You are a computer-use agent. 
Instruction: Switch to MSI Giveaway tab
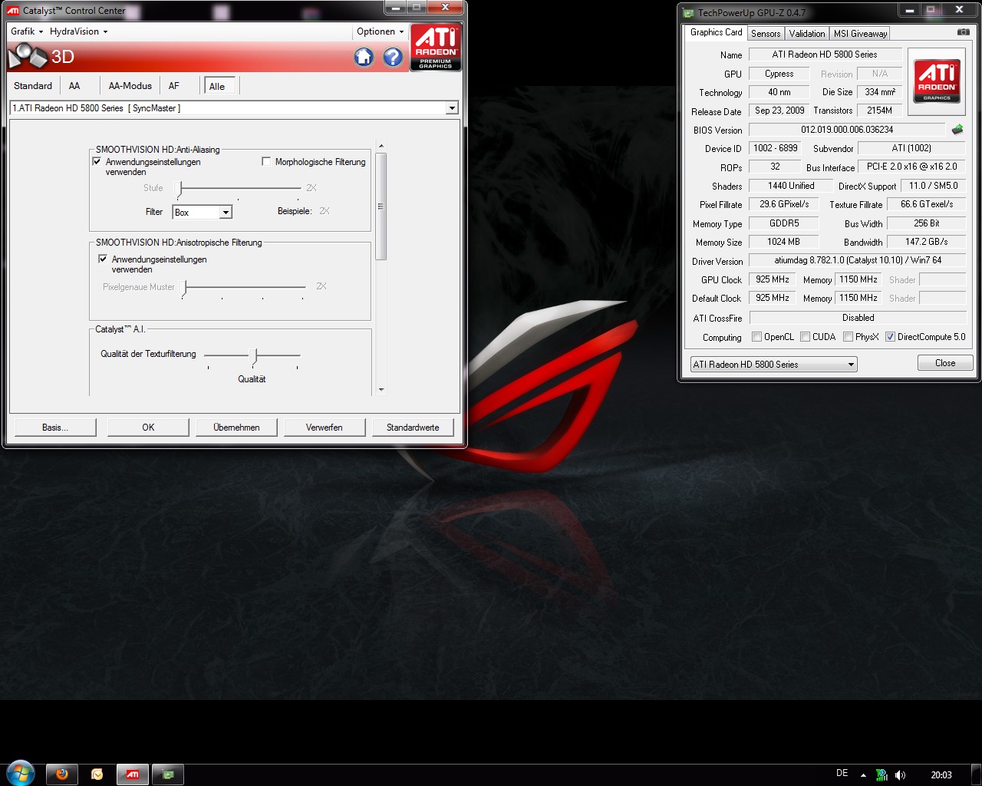click(860, 33)
